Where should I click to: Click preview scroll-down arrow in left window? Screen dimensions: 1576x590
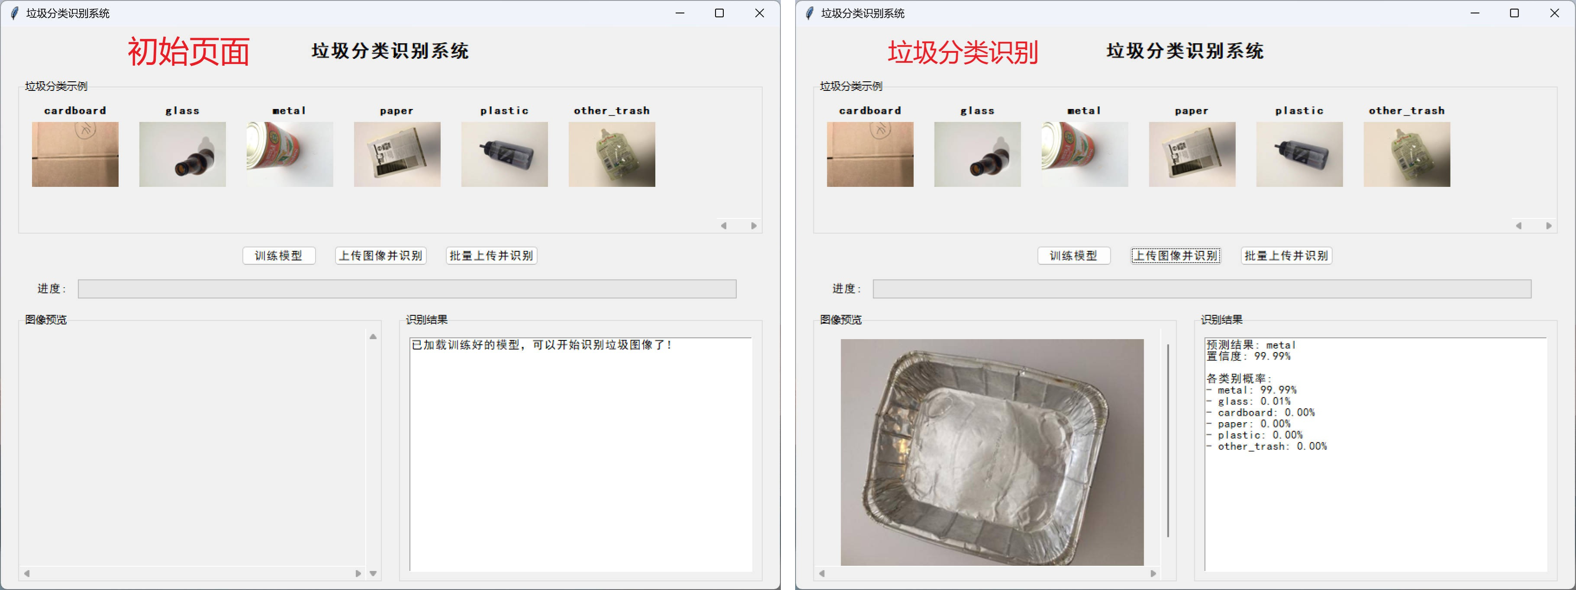[x=373, y=574]
